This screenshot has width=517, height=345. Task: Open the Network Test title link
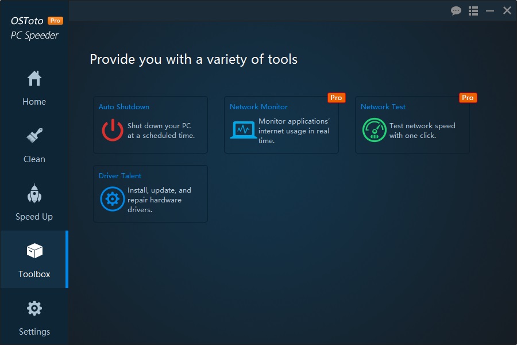point(383,107)
